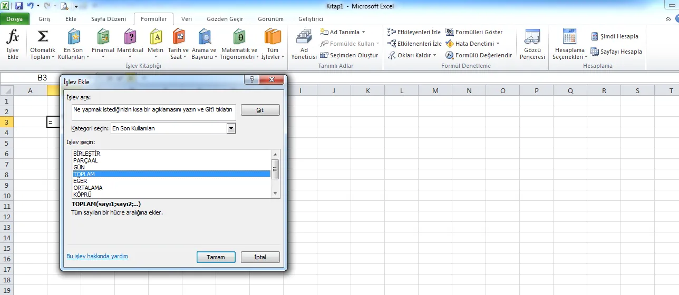Open the Veri ribbon tab
The image size is (679, 295).
click(187, 19)
